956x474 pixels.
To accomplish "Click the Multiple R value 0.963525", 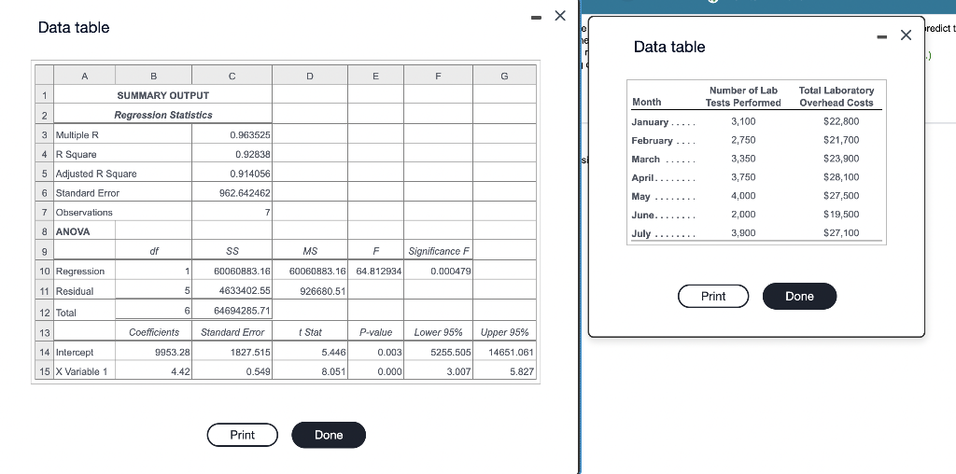I will (x=250, y=134).
